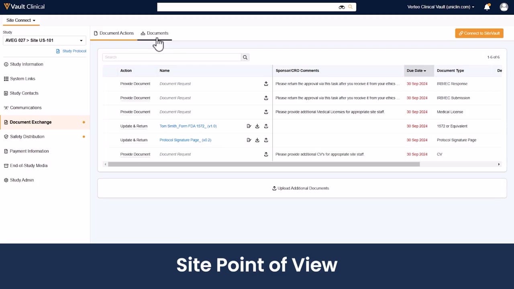Screen dimensions: 514x289
Task: Click the Document Type column header
Action: click(450, 71)
